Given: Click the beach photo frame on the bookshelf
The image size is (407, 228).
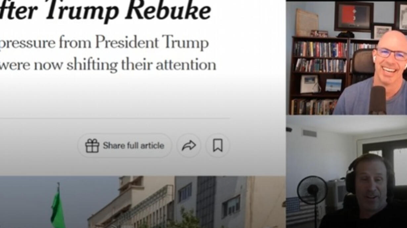Looking at the screenshot, I should click(x=333, y=85).
